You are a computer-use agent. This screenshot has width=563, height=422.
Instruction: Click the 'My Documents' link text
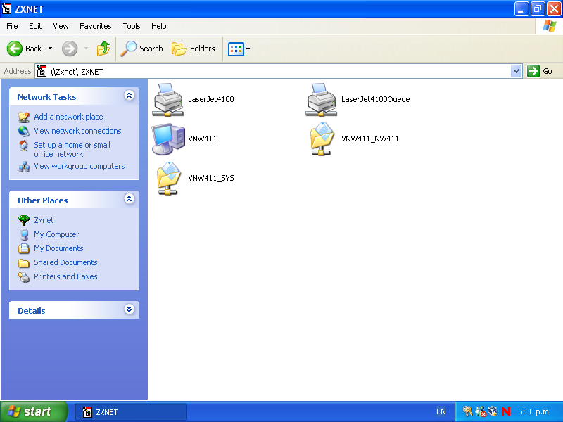pos(58,248)
